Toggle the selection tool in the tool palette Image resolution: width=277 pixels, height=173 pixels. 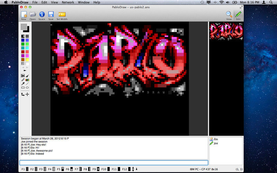(x=23, y=75)
